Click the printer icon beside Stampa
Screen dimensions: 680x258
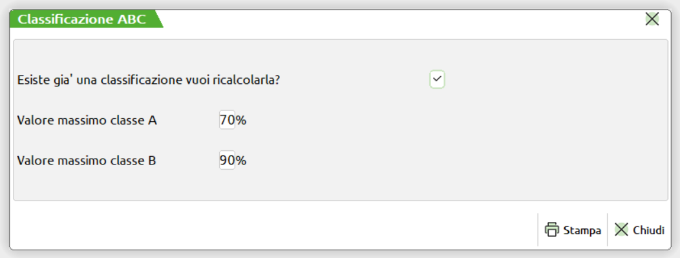(551, 230)
